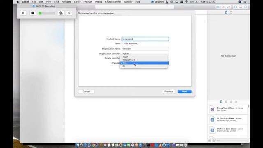The height and width of the screenshot is (148, 263).
Task: Toggle the debug area visibility
Action: 240,7
